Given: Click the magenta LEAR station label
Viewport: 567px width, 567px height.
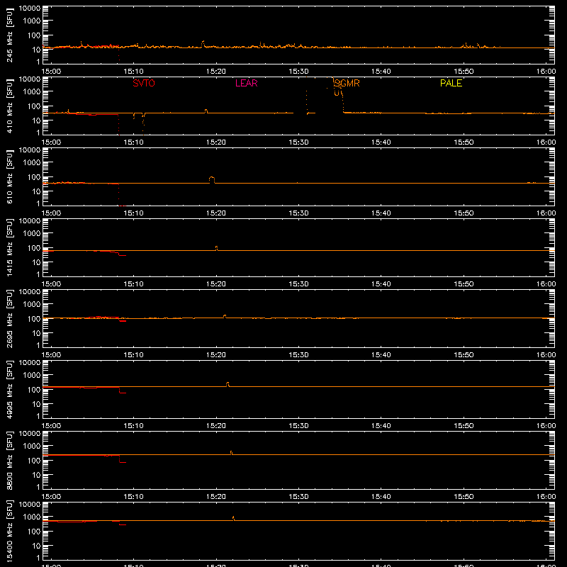Looking at the screenshot, I should [246, 83].
